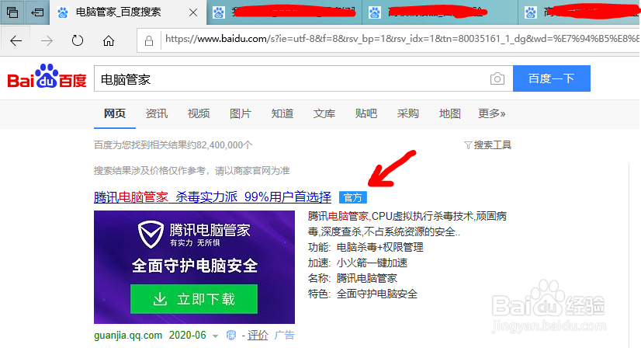The width and height of the screenshot is (641, 348).
Task: Switch to the second browser tab
Action: tap(284, 12)
